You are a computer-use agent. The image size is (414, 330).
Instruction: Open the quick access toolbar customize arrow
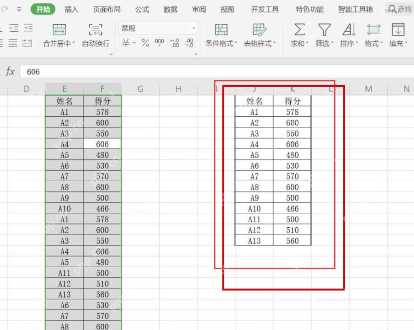click(x=19, y=9)
